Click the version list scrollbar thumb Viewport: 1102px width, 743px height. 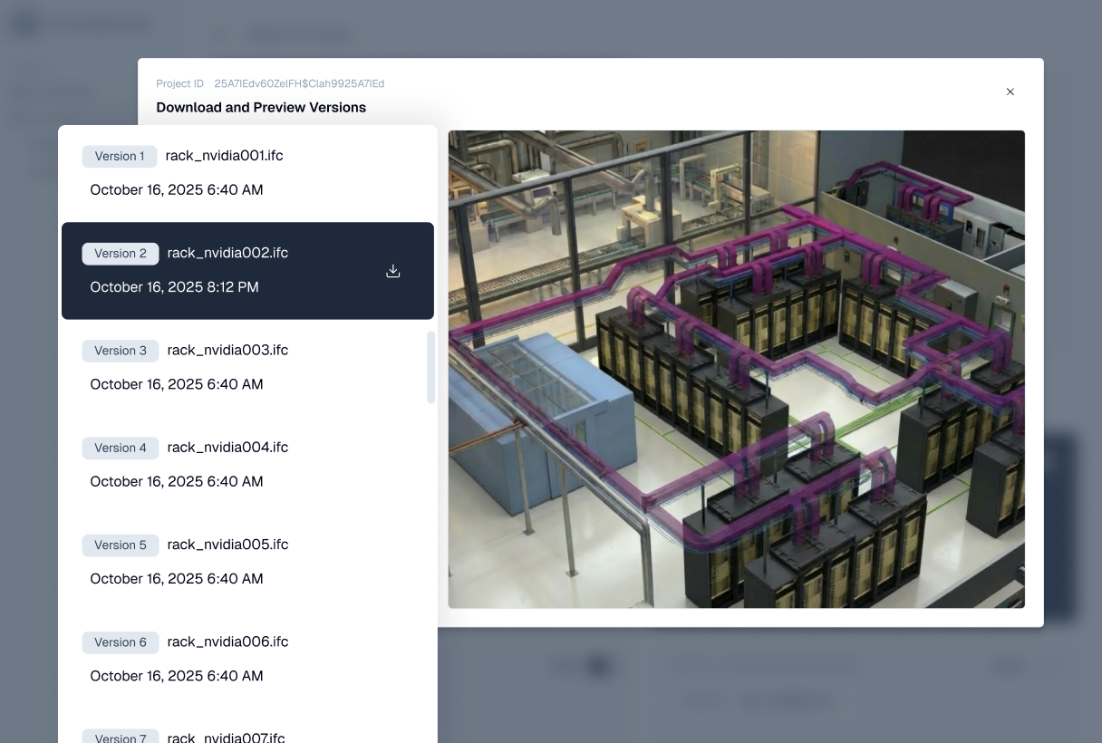[430, 367]
